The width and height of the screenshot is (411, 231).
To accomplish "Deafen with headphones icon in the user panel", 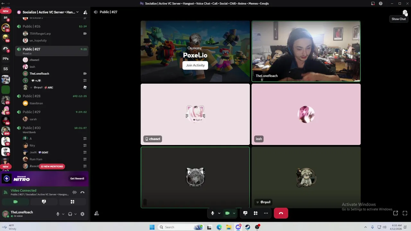I will click(x=70, y=214).
